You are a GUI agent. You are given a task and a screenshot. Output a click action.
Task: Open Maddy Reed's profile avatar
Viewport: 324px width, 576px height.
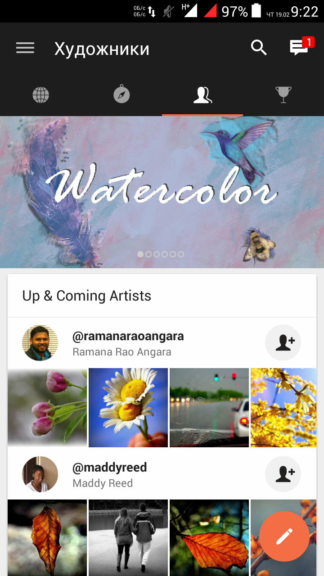pyautogui.click(x=40, y=474)
